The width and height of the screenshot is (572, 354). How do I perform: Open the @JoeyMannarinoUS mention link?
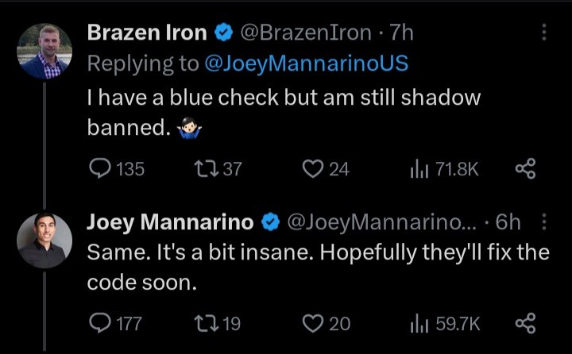click(x=306, y=63)
